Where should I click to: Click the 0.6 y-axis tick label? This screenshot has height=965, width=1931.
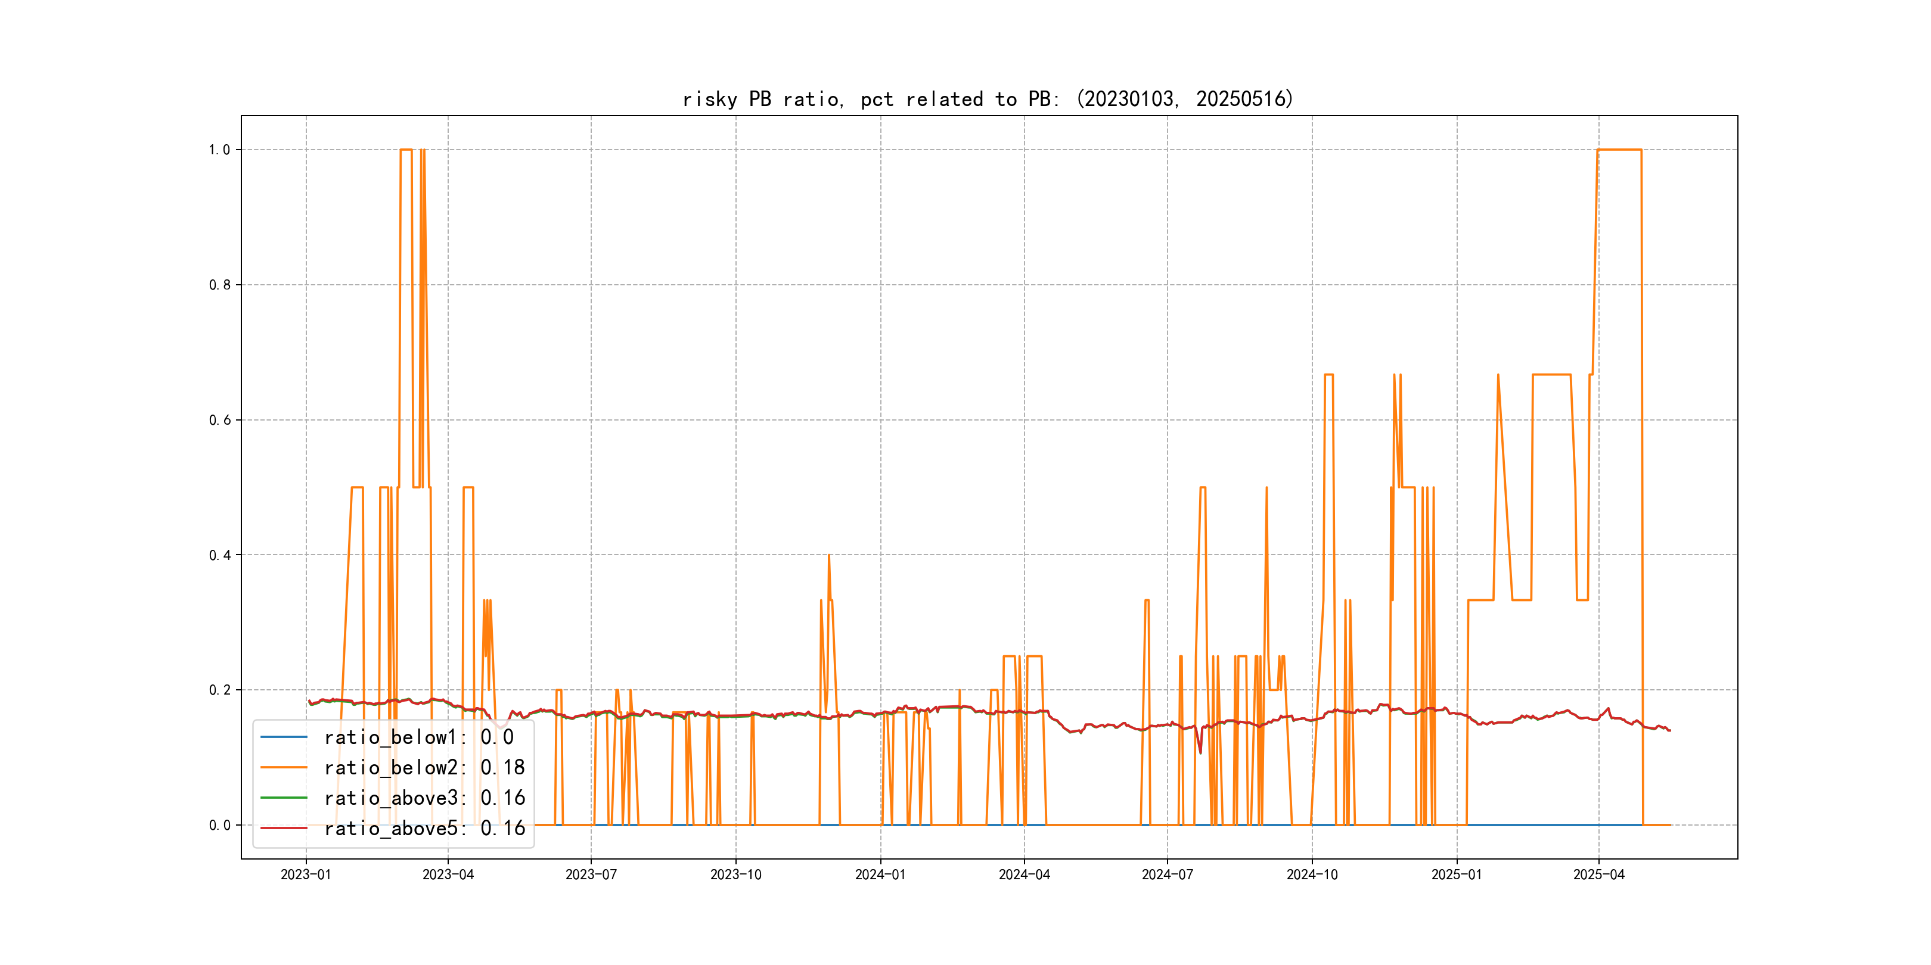click(220, 421)
